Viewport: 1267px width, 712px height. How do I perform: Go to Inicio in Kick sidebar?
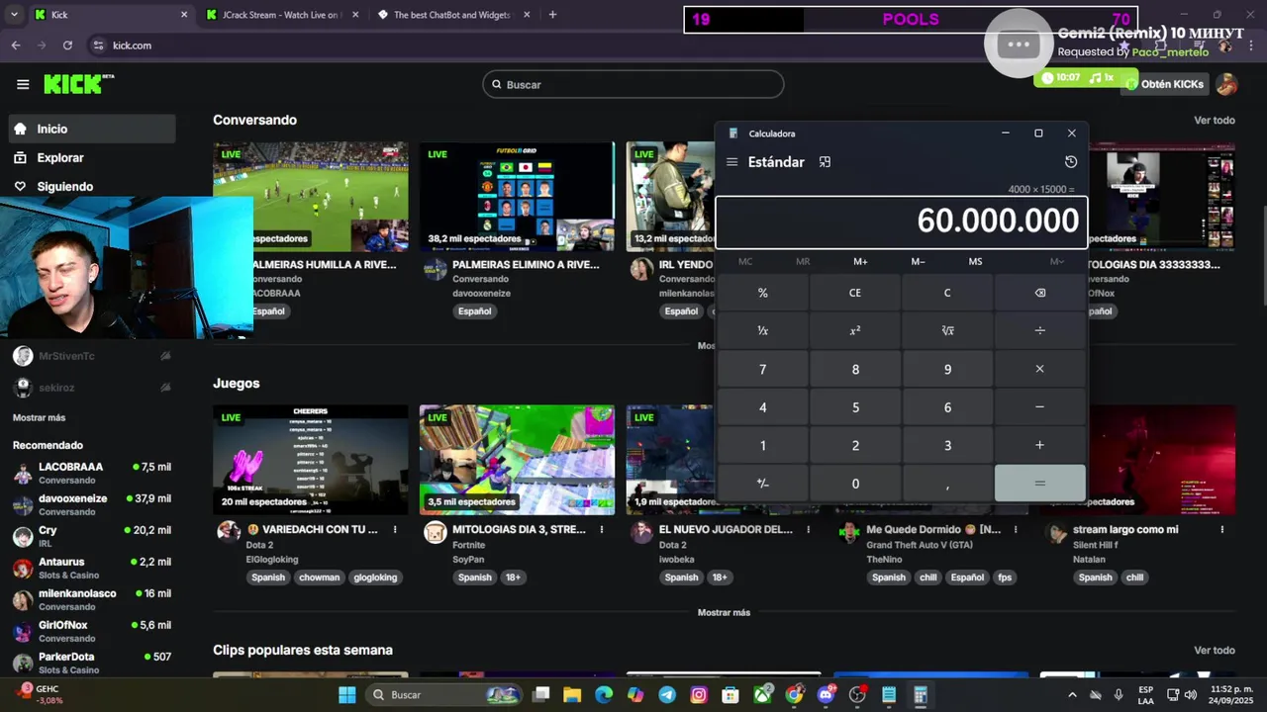click(x=92, y=129)
